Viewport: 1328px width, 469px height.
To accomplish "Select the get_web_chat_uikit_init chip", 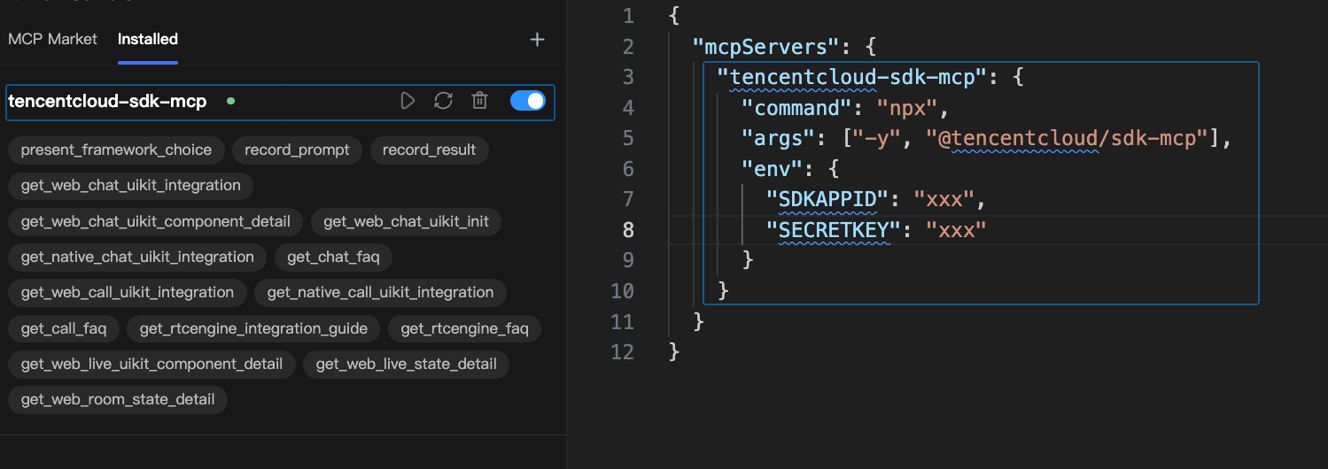I will coord(406,221).
